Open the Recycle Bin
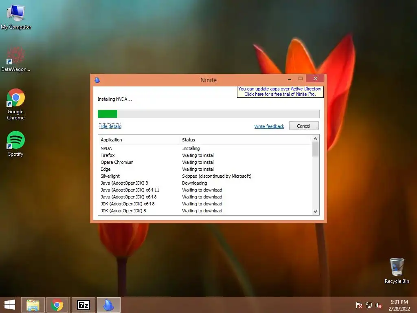The width and height of the screenshot is (417, 313). click(397, 271)
